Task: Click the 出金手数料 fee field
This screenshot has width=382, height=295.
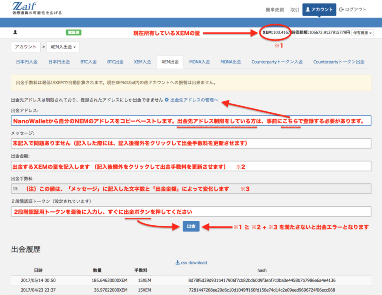Action: tap(191, 189)
